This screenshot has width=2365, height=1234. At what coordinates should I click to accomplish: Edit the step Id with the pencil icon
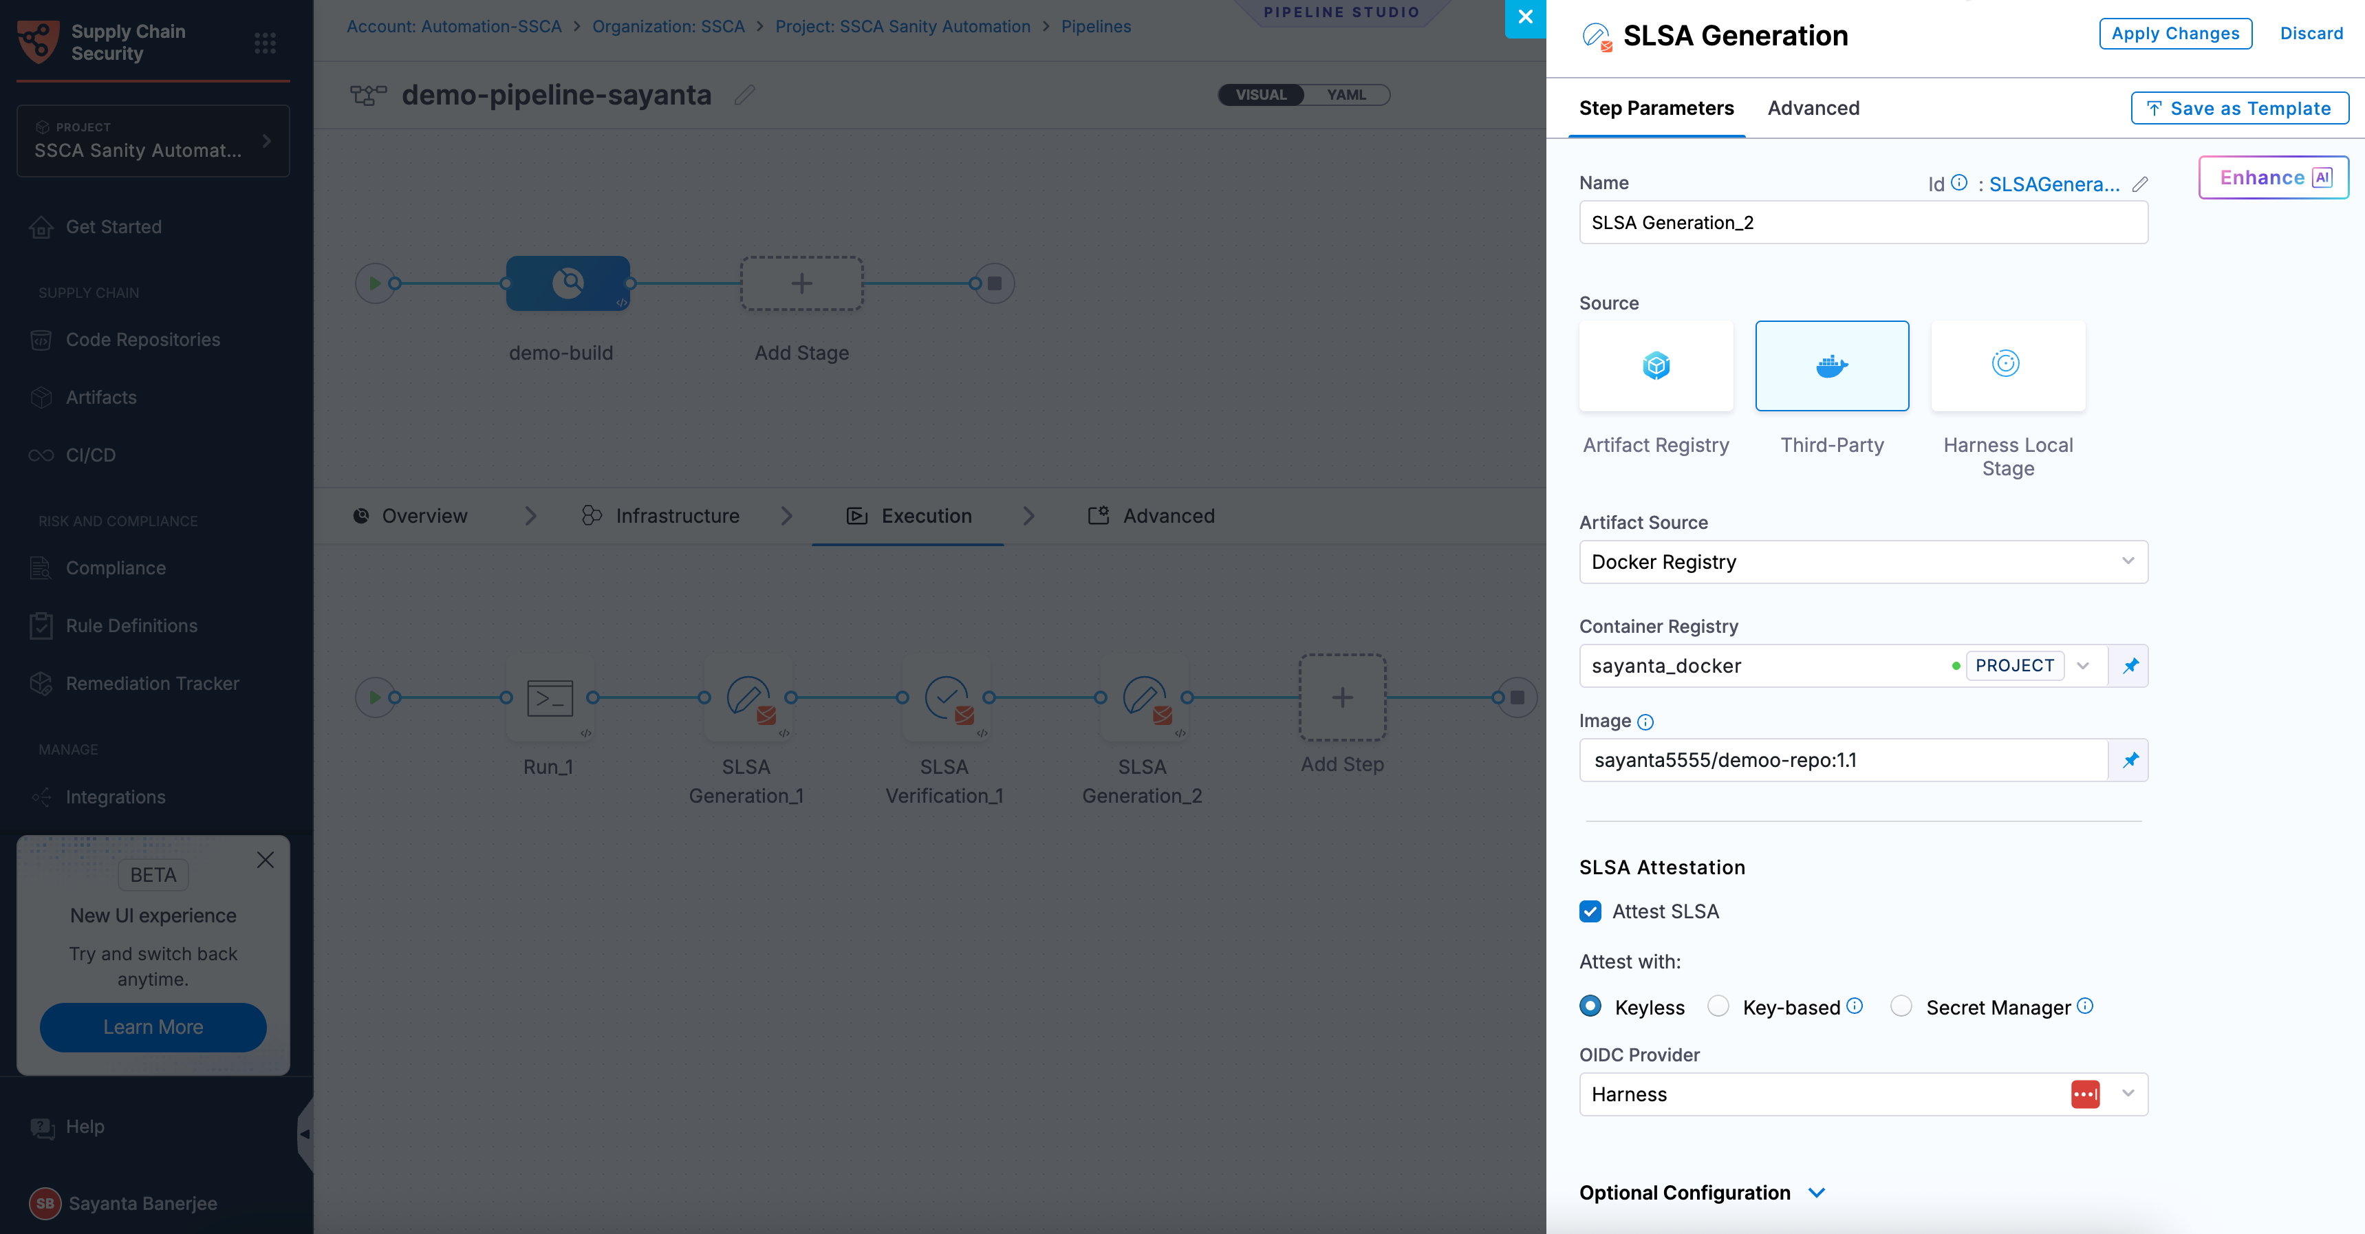point(2139,184)
